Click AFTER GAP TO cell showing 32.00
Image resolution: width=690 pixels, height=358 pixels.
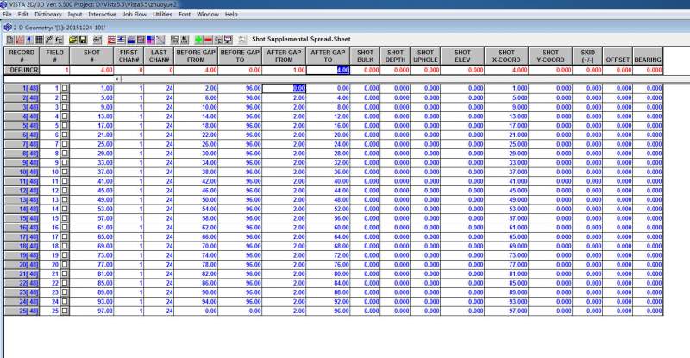pyautogui.click(x=328, y=162)
